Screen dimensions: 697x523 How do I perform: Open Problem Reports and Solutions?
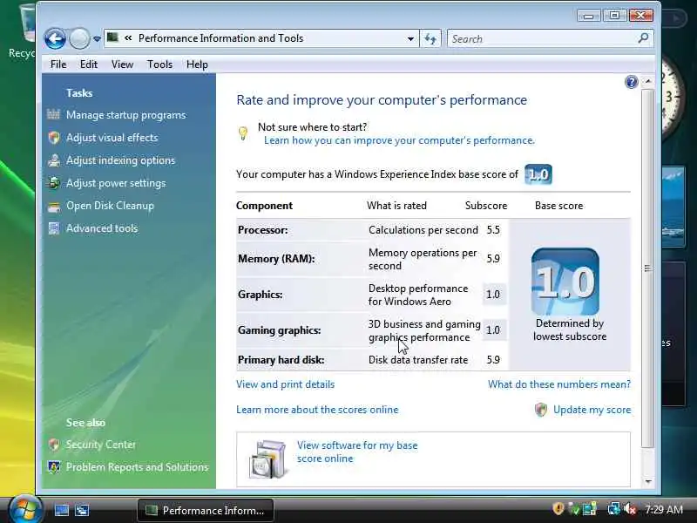click(x=137, y=467)
